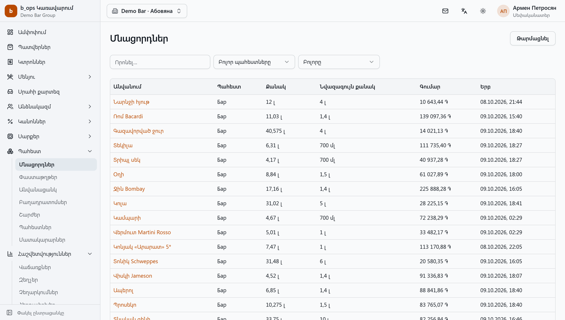Viewport: 565px width, 320px height.
Task: Open the Ջին Bombay item link
Action: [x=129, y=189]
